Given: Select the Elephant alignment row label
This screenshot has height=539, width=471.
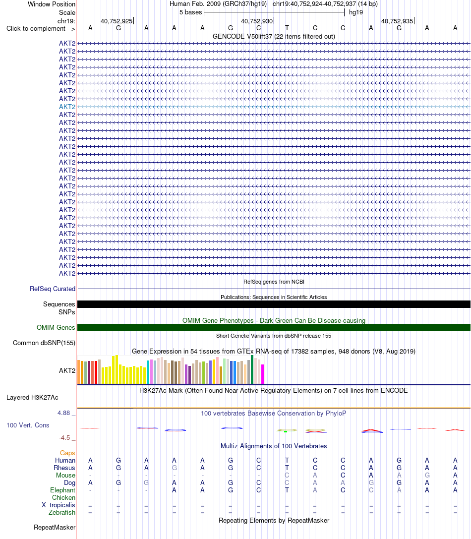Looking at the screenshot, I should click(62, 490).
